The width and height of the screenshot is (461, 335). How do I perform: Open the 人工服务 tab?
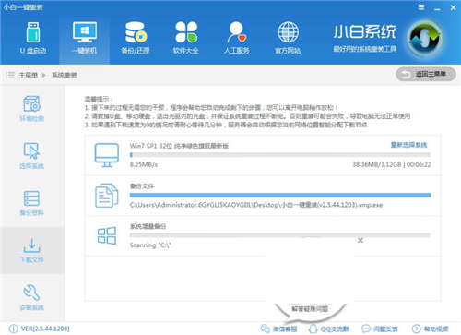[237, 38]
